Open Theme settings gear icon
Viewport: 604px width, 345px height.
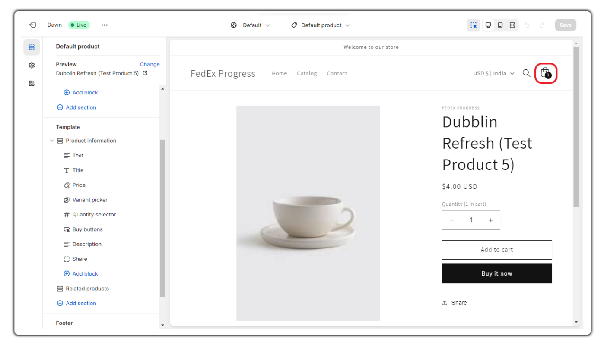[32, 66]
